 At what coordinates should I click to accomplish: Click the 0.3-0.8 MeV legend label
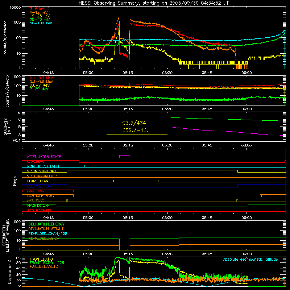(41, 82)
